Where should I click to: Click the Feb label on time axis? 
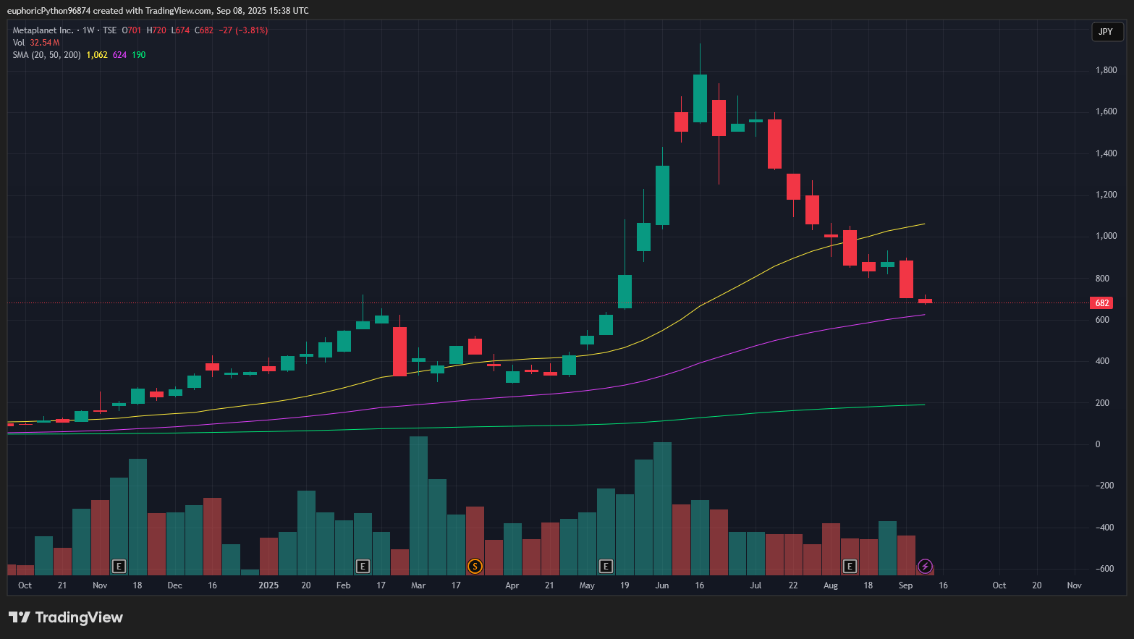(344, 585)
